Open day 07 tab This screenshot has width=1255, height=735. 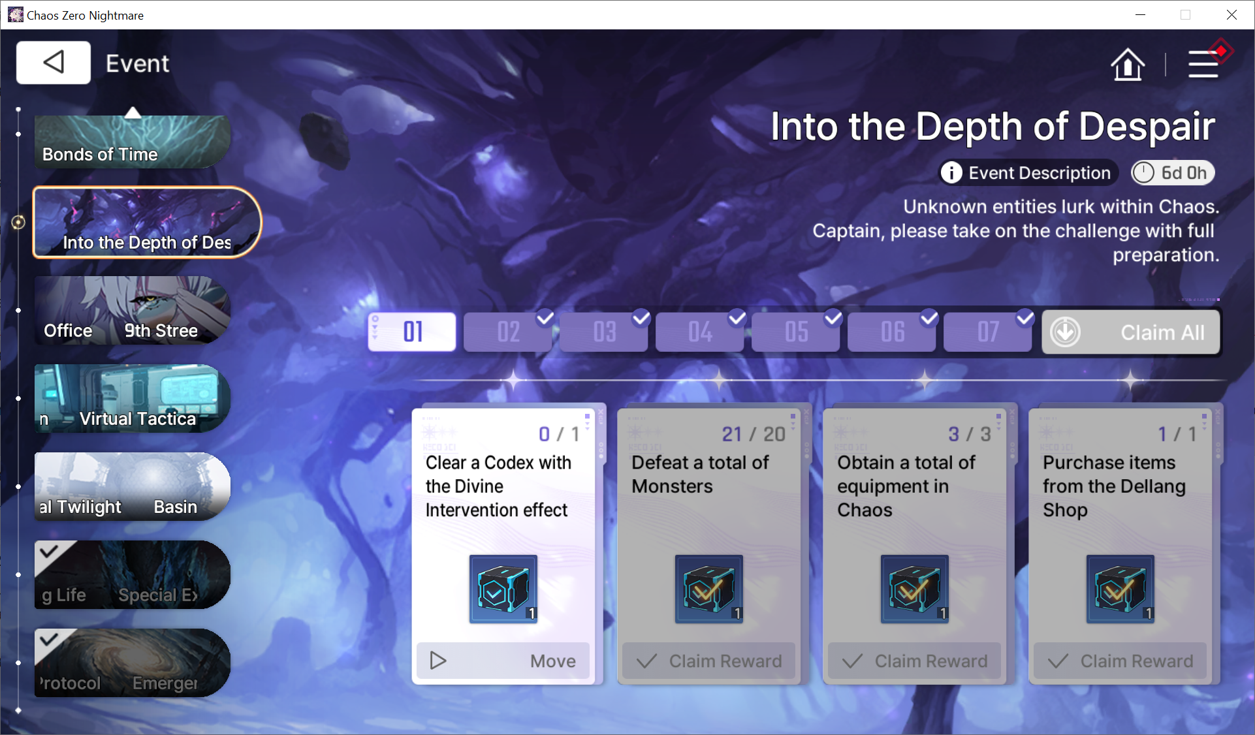(x=988, y=332)
